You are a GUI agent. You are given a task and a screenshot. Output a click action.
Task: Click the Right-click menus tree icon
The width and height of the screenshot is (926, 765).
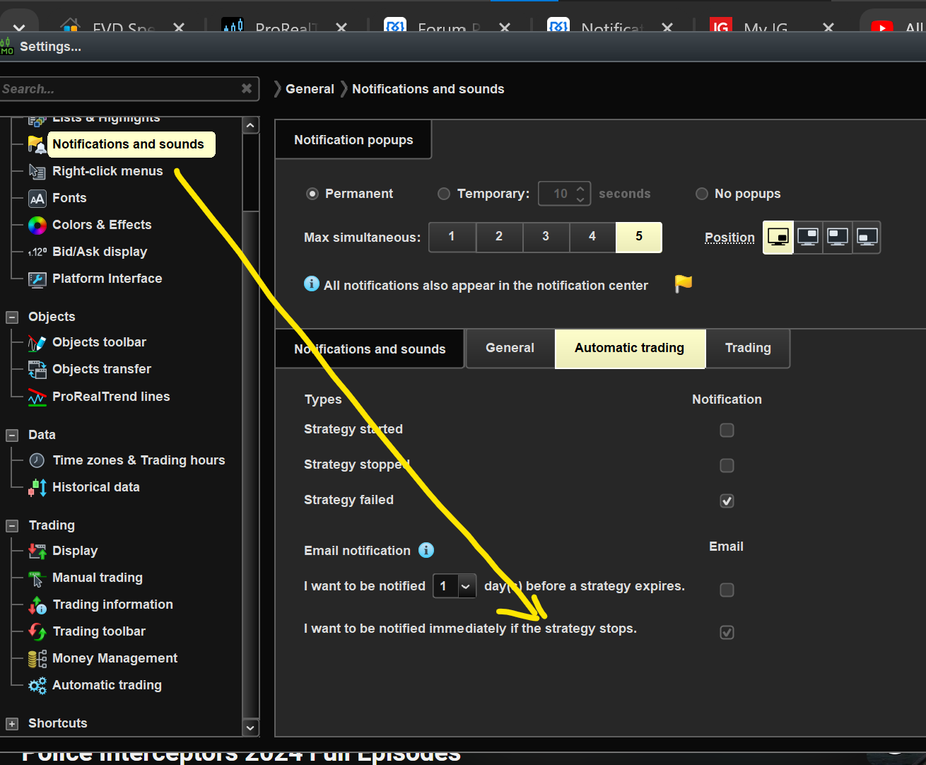[37, 171]
